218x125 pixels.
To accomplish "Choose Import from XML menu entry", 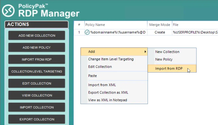I will coord(114,85).
